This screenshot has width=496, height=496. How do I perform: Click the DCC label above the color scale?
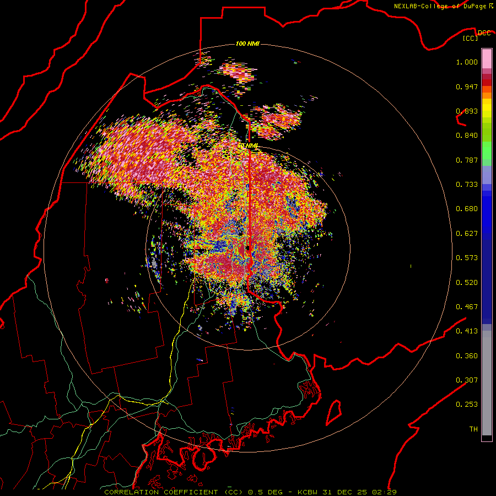pyautogui.click(x=484, y=33)
